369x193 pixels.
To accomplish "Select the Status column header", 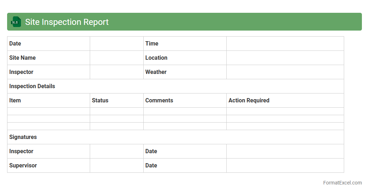I will [x=100, y=101].
